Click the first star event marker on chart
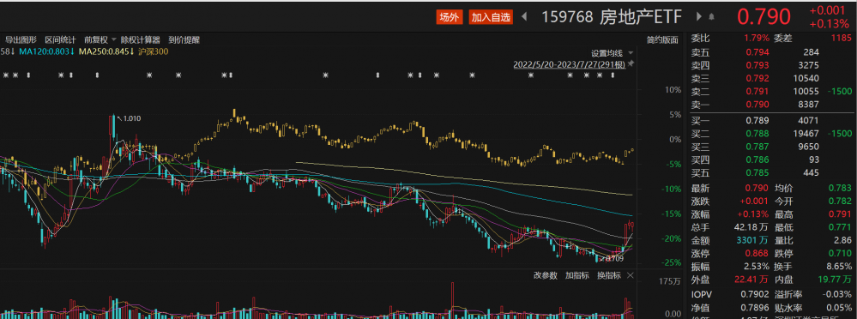 pyautogui.click(x=5, y=75)
